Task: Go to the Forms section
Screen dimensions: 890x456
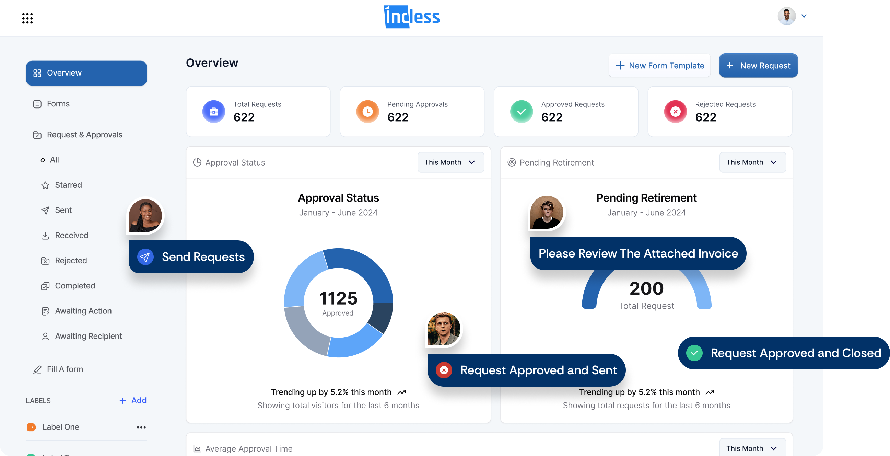Action: [58, 104]
